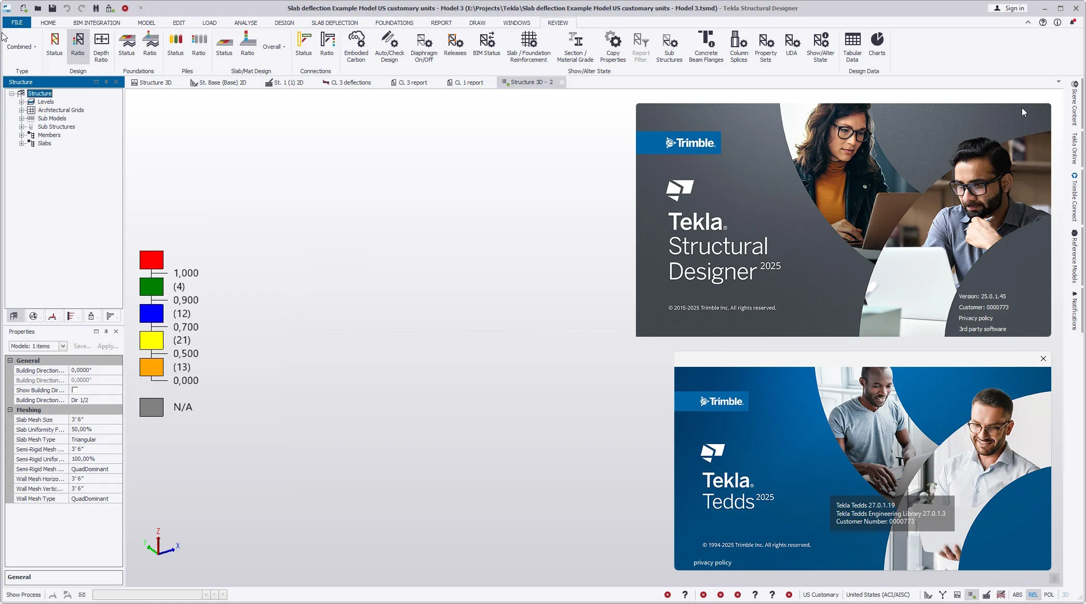Click the Auto/Check Design icon
The image size is (1086, 604).
click(x=389, y=47)
